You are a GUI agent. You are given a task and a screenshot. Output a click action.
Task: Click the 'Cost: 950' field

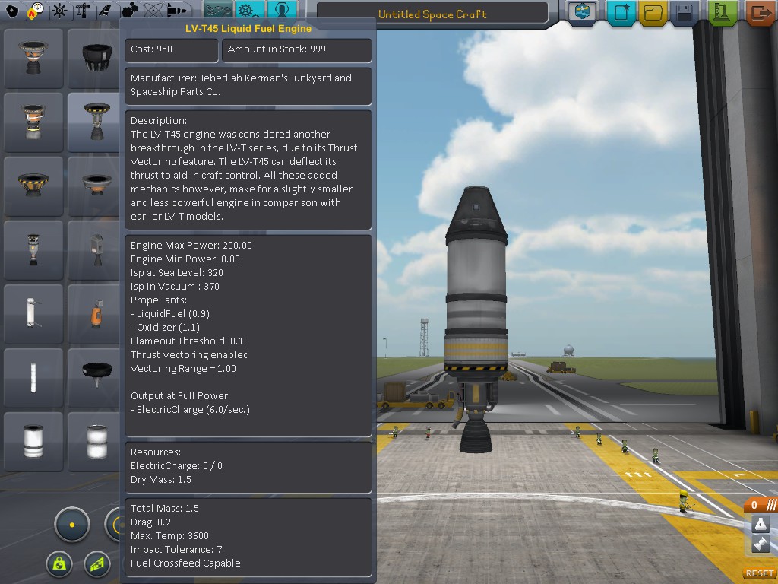(171, 49)
